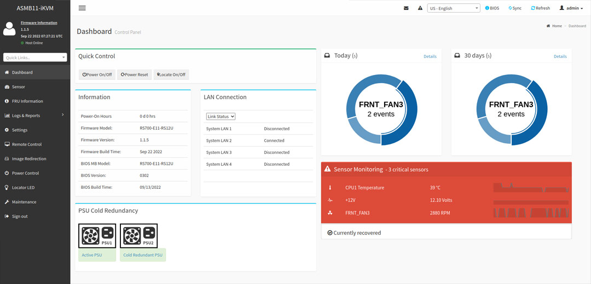Screen dimensions: 591x284
Task: Open Details link for Today events
Action: pos(430,56)
